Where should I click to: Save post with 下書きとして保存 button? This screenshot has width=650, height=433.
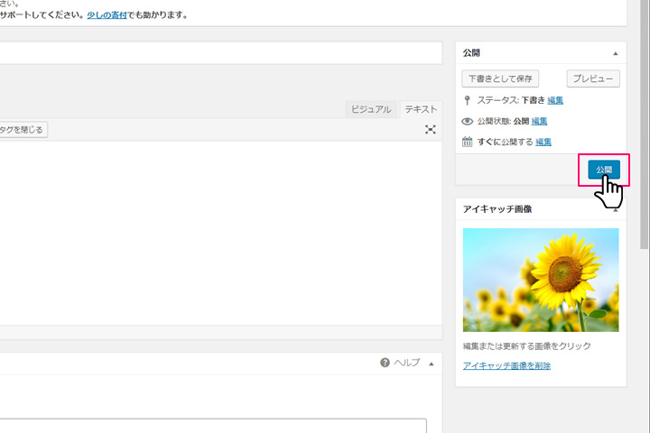[x=500, y=78]
